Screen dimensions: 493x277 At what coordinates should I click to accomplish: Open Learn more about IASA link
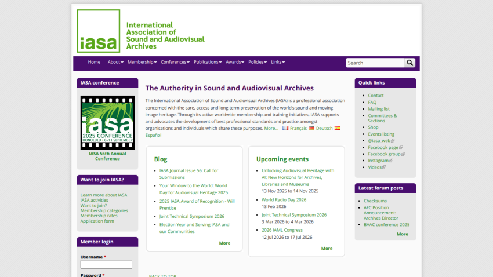[x=104, y=195]
